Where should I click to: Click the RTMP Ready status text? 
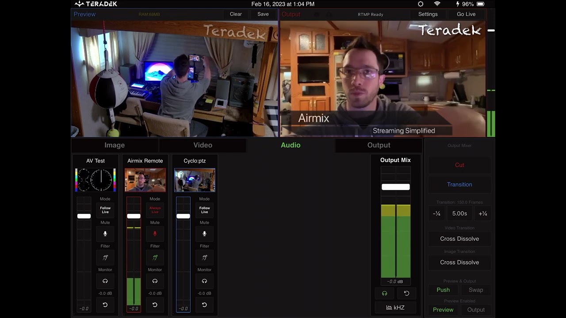point(371,15)
